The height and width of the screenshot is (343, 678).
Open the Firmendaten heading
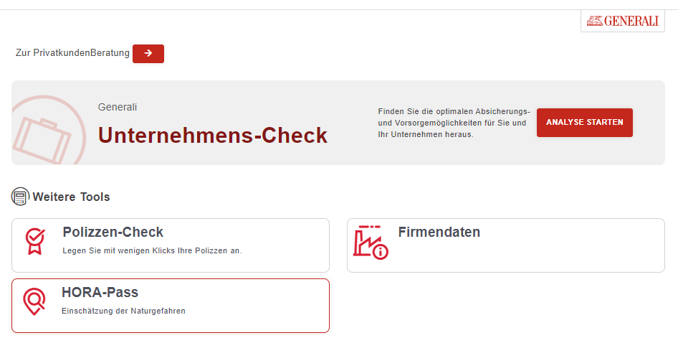(439, 232)
